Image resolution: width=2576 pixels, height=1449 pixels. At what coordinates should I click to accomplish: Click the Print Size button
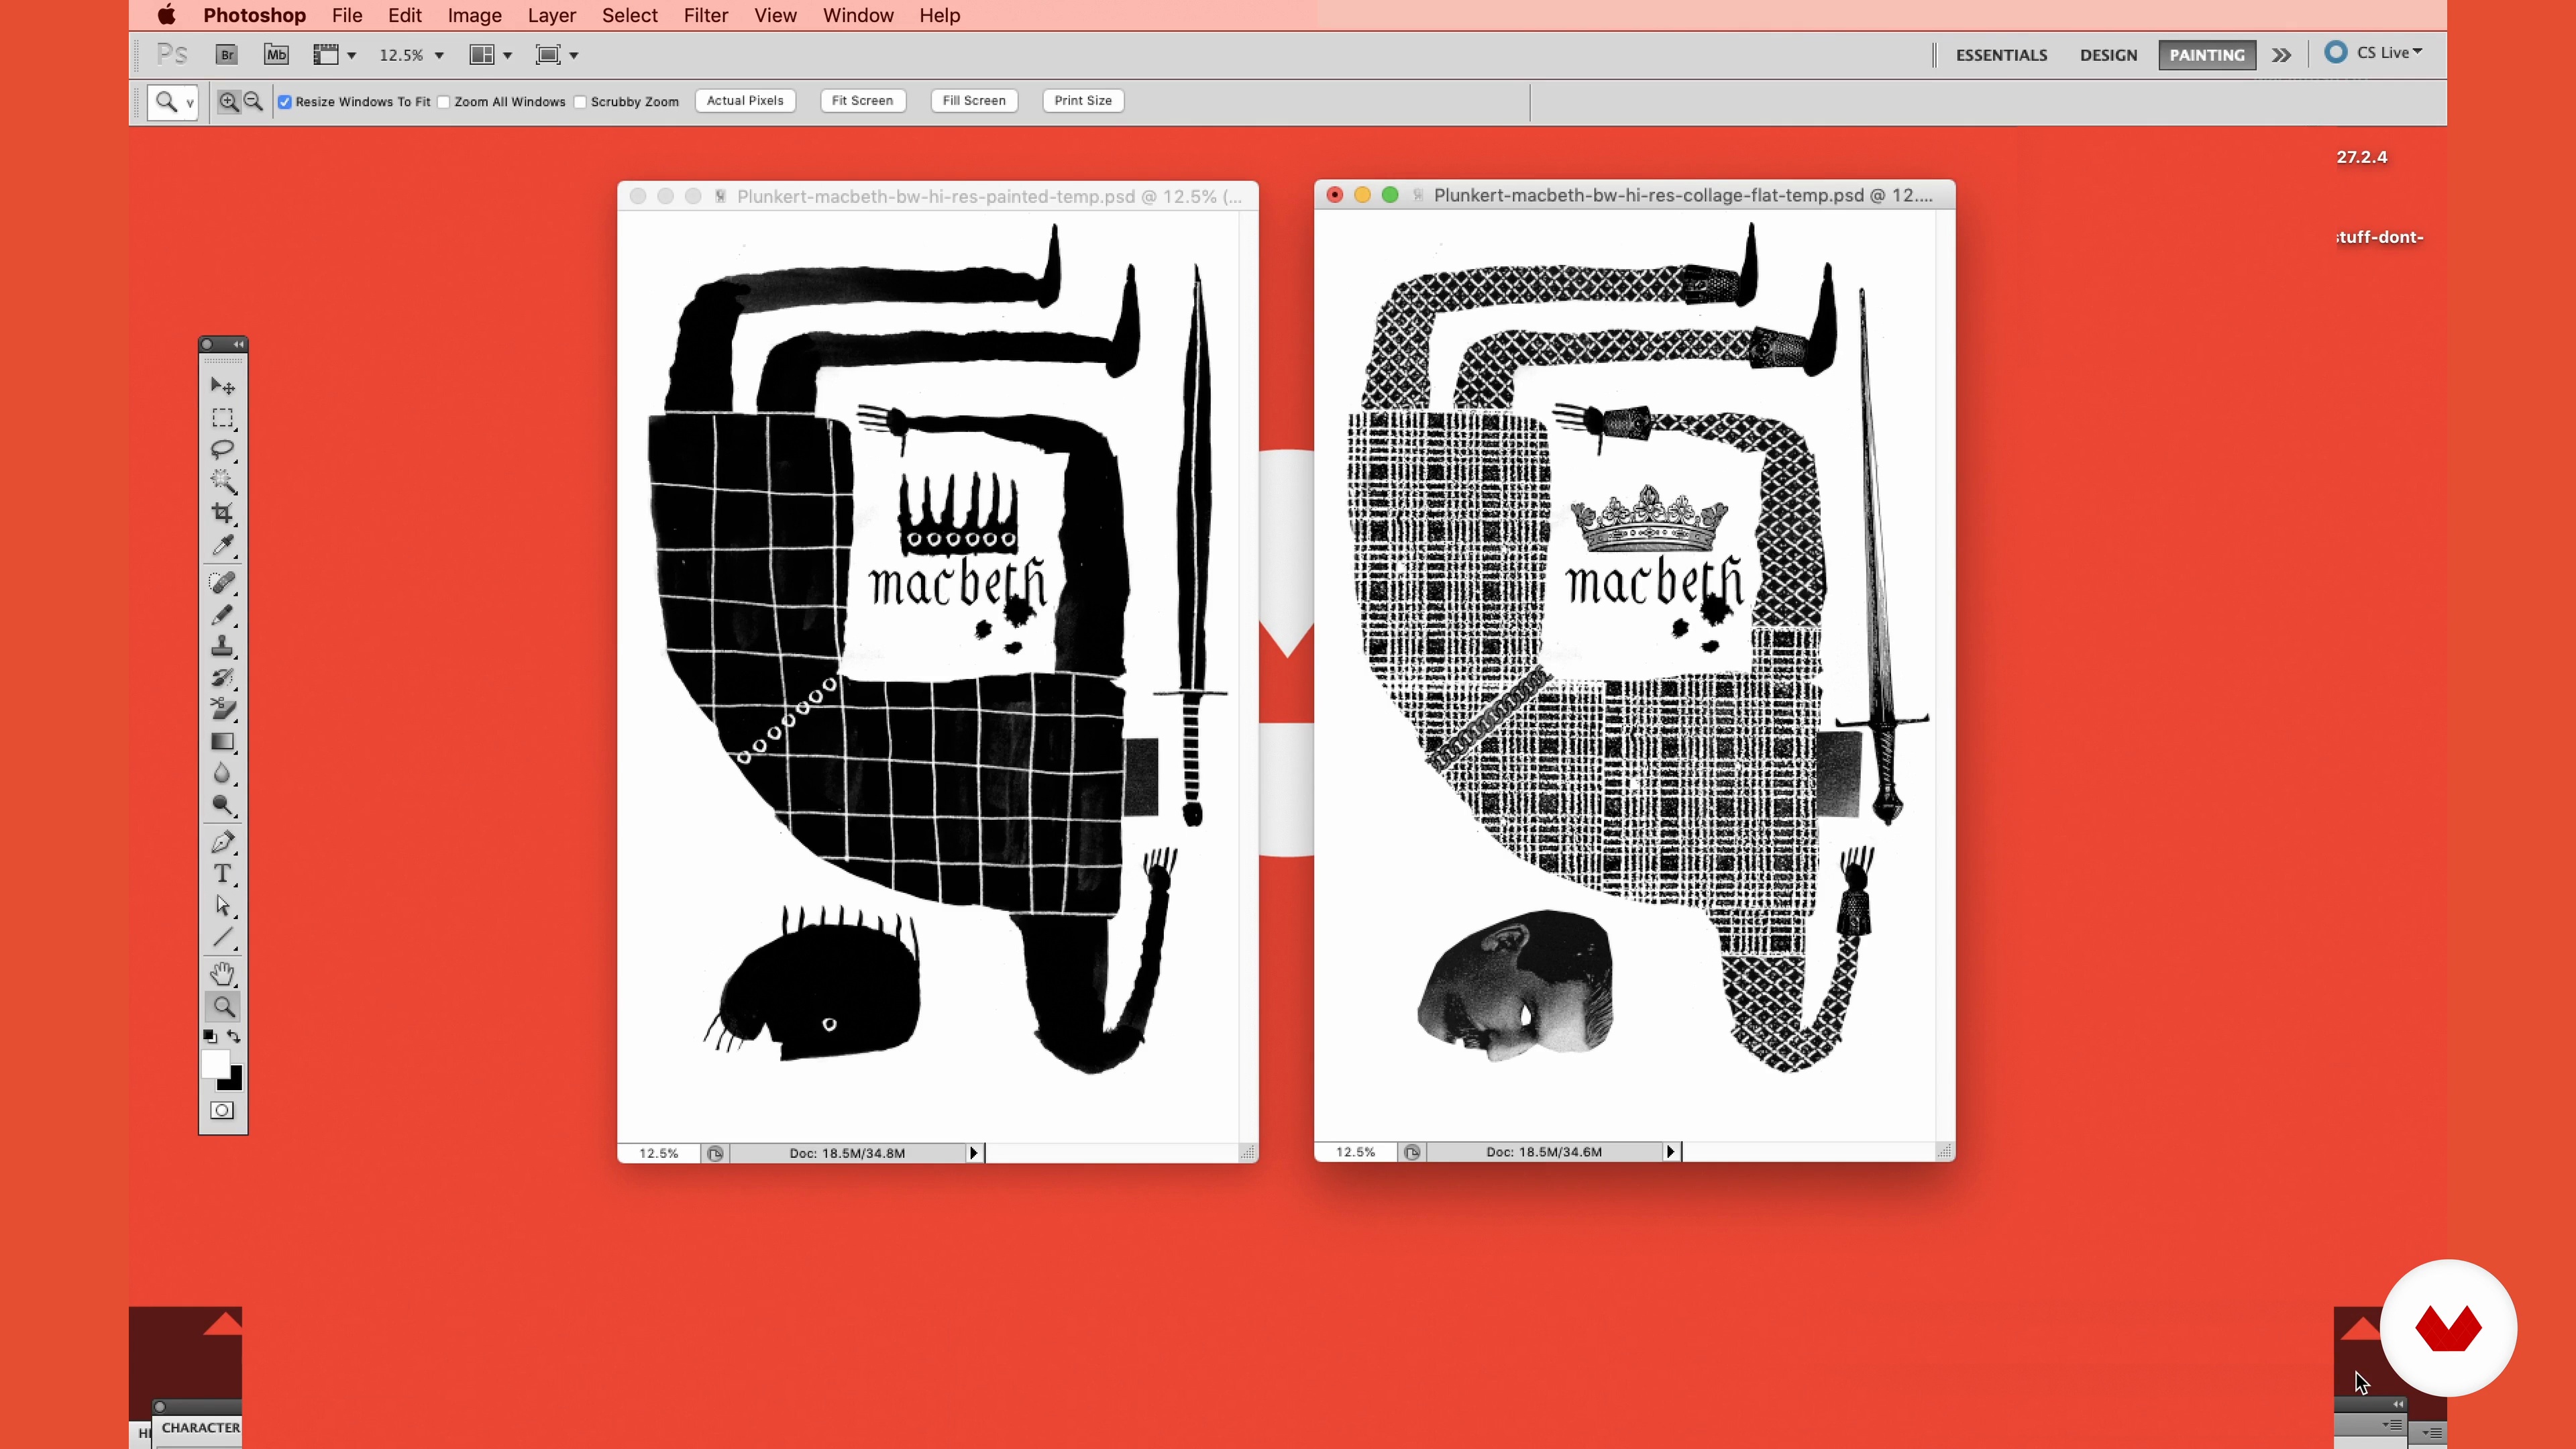1083,101
